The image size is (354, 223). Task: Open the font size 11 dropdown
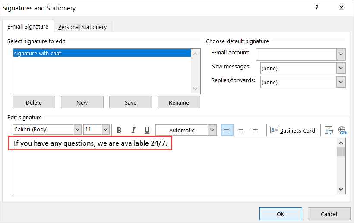(105, 130)
